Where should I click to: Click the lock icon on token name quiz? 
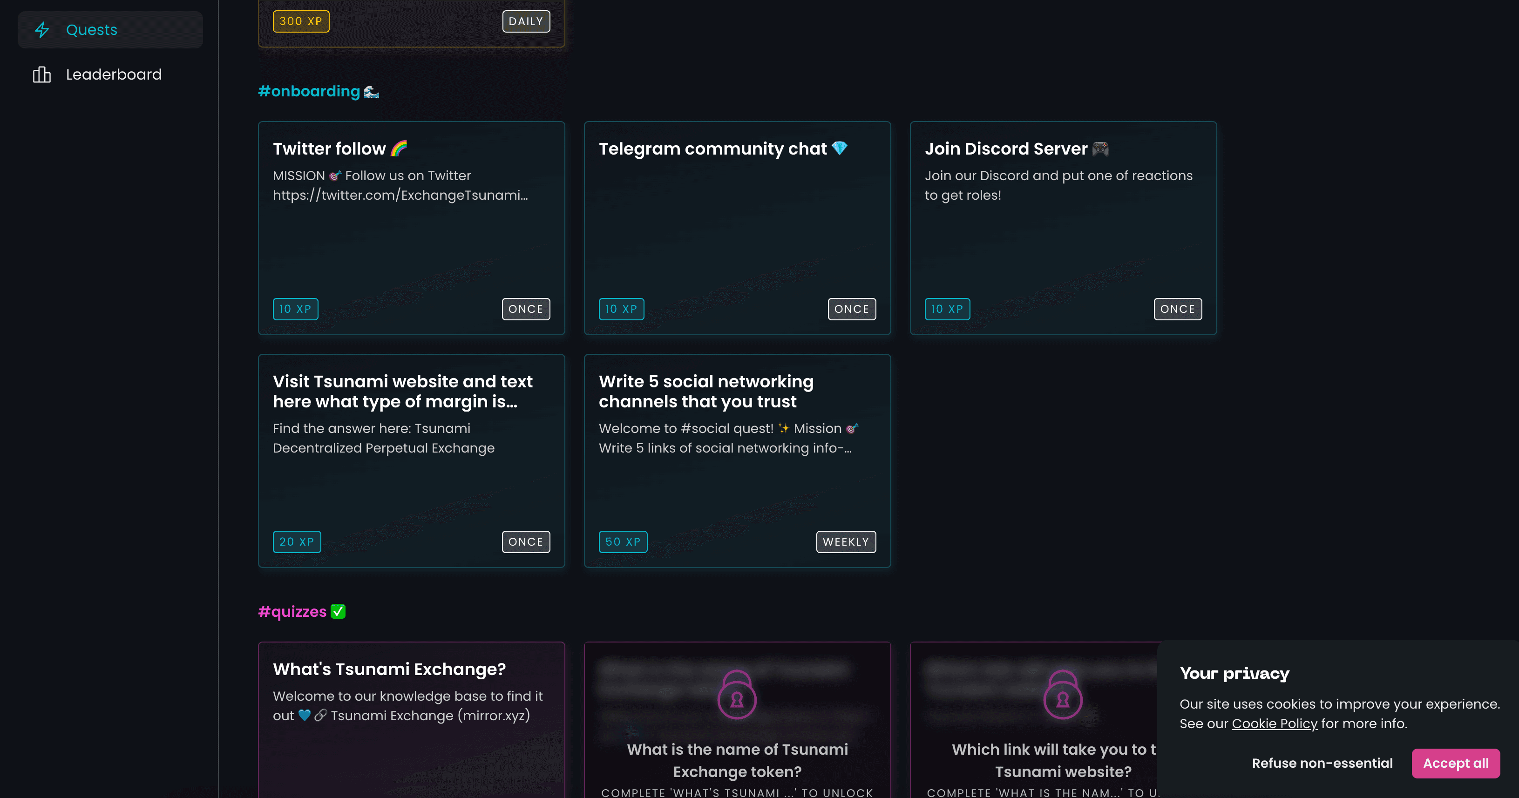click(x=737, y=695)
